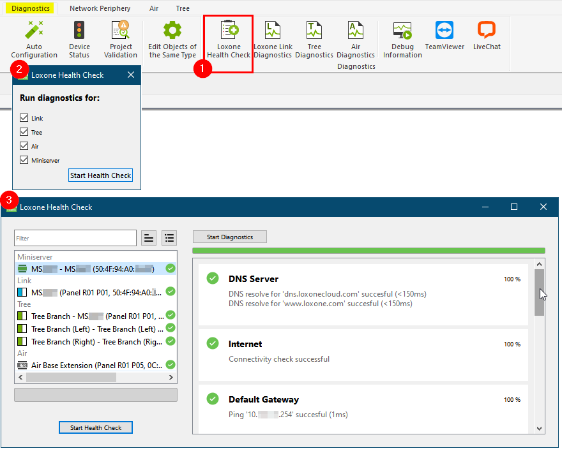Select Tree Branch - MS row
The height and width of the screenshot is (451, 562).
pyautogui.click(x=96, y=316)
